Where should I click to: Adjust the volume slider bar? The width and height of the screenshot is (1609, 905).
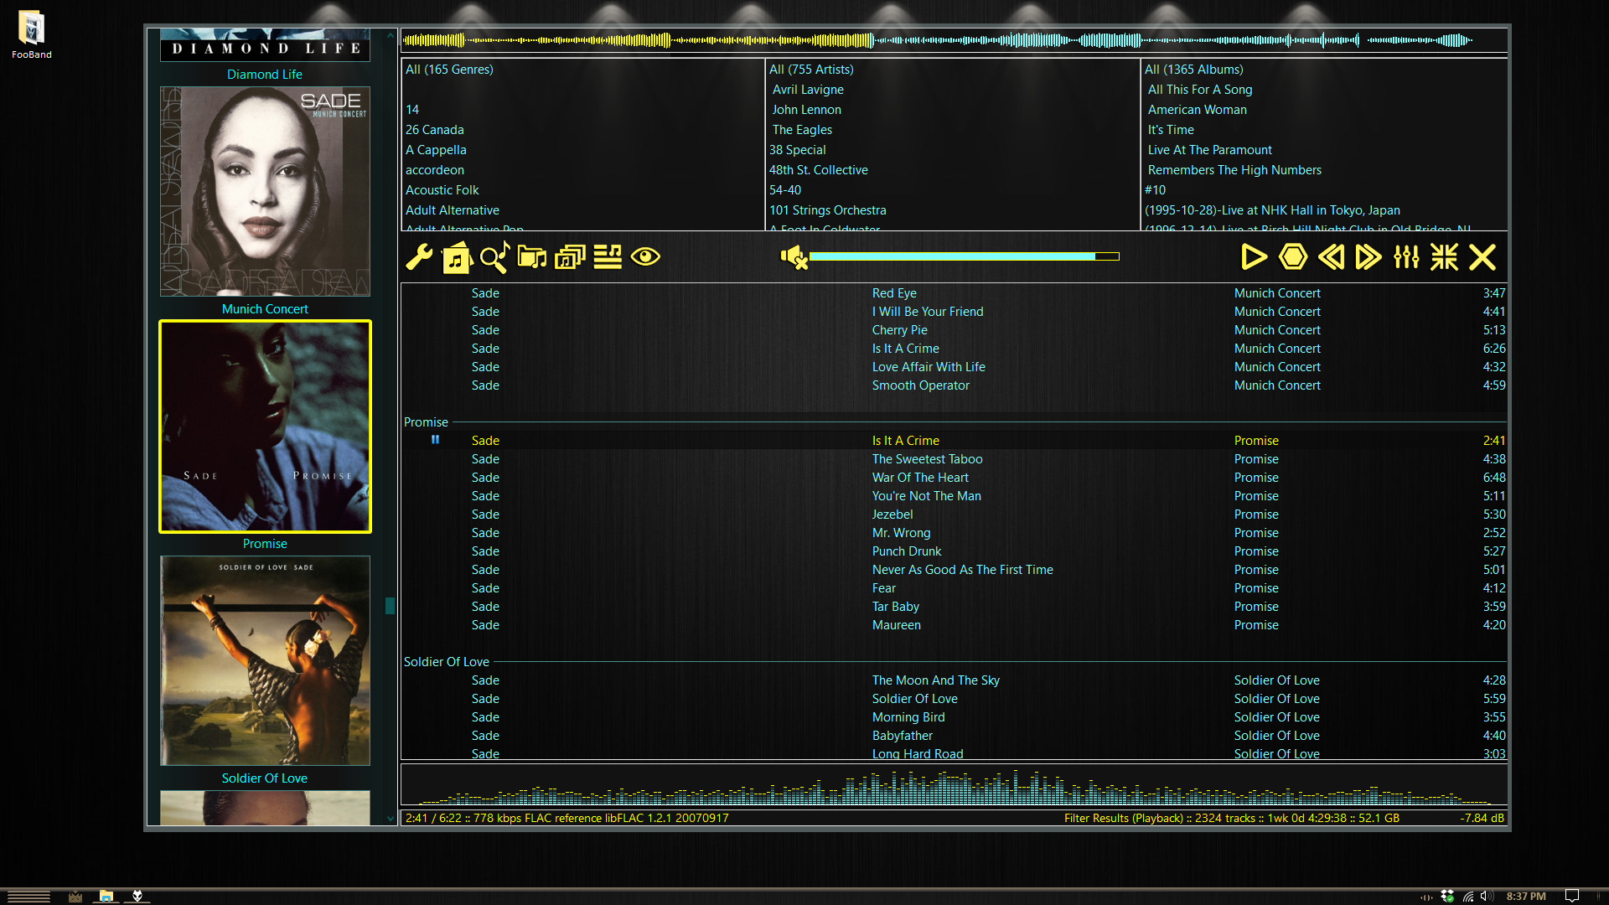[x=964, y=256]
